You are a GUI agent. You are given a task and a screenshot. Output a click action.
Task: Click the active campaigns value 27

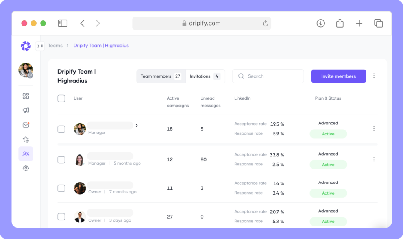(x=170, y=217)
